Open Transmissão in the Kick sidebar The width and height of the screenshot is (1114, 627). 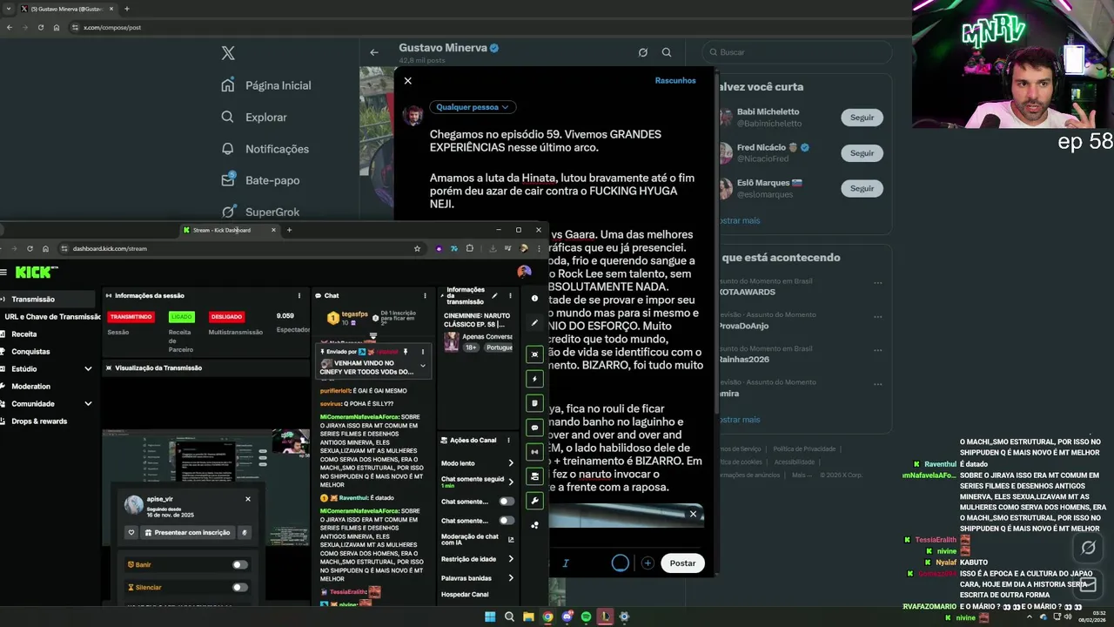tap(49, 299)
